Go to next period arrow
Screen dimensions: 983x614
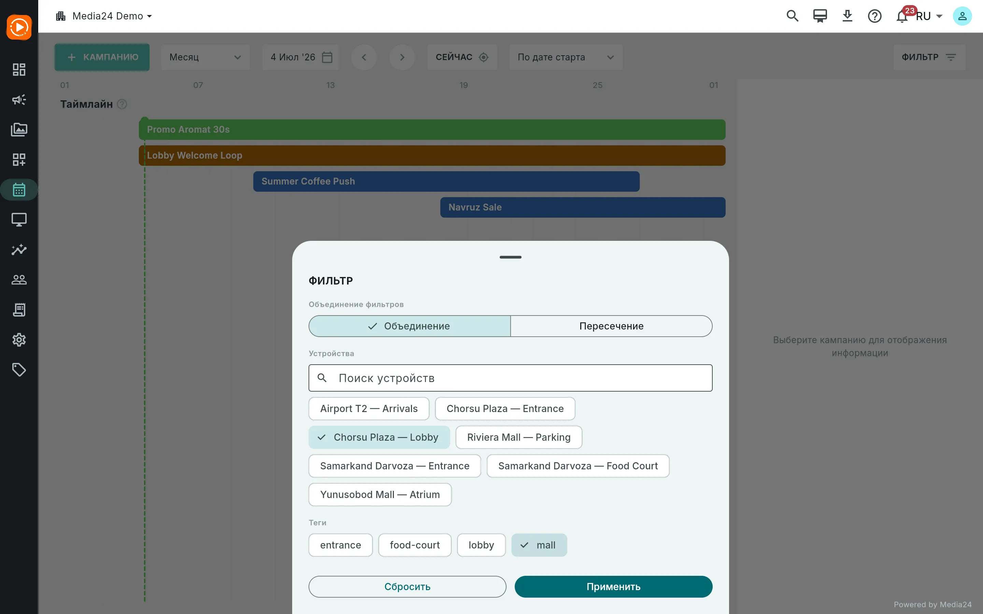[x=402, y=57]
